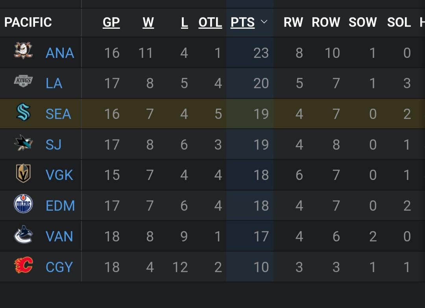This screenshot has width=425, height=308.
Task: Click the San Jose Sharks logo
Action: click(24, 144)
